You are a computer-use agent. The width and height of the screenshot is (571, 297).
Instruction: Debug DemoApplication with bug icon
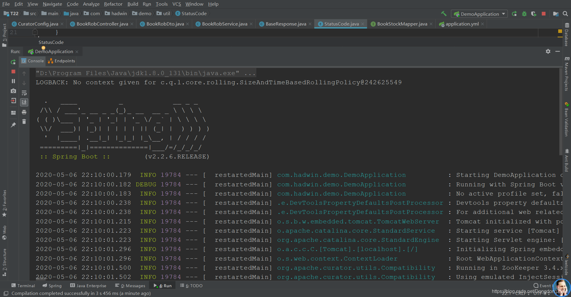coord(524,14)
